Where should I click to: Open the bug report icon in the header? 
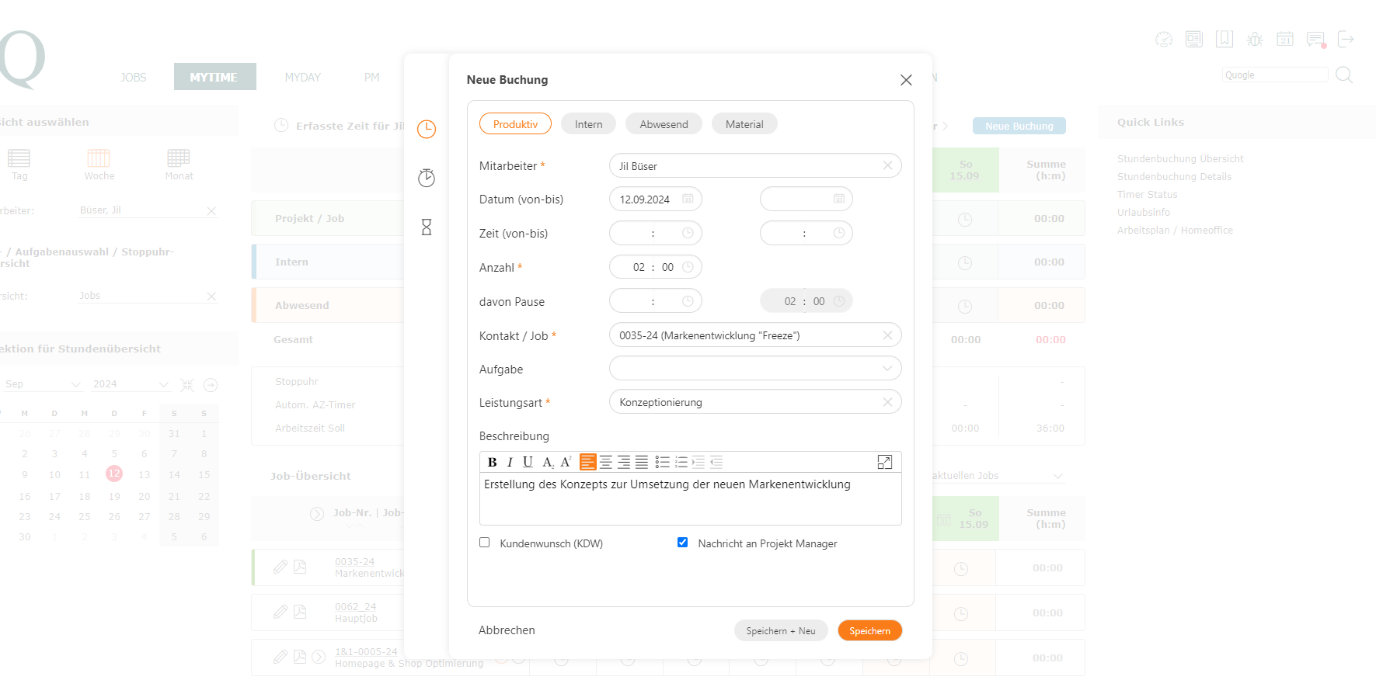coord(1255,40)
